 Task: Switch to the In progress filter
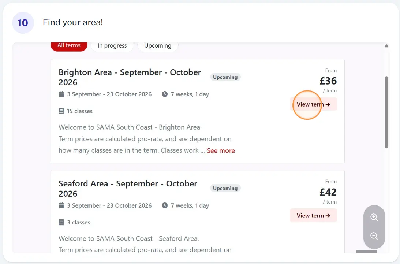point(112,46)
